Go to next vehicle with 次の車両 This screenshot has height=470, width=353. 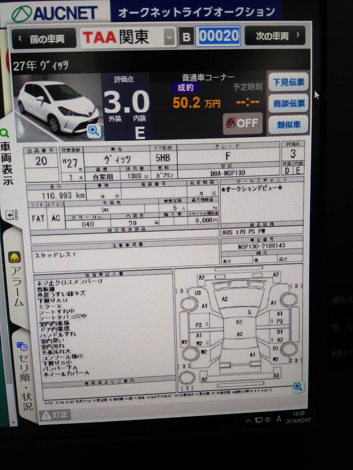click(x=275, y=36)
